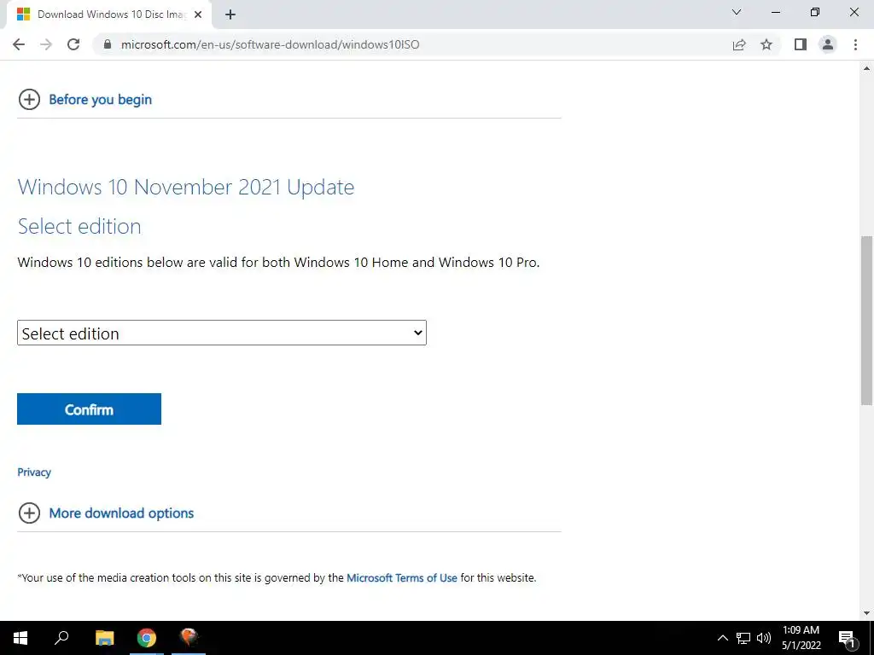Open a new browser tab
Viewport: 874px width, 655px height.
tap(230, 14)
